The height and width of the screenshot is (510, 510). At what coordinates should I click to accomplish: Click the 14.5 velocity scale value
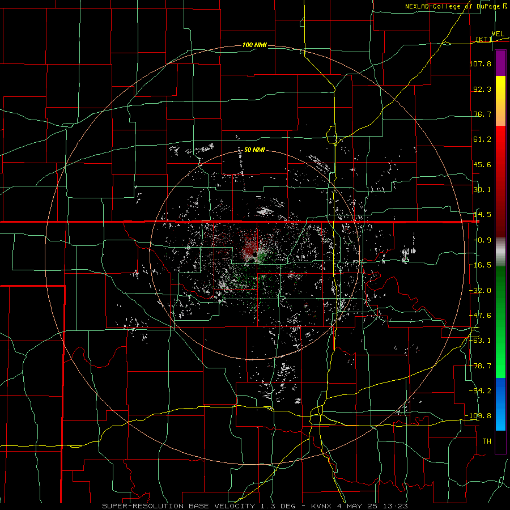pos(482,215)
